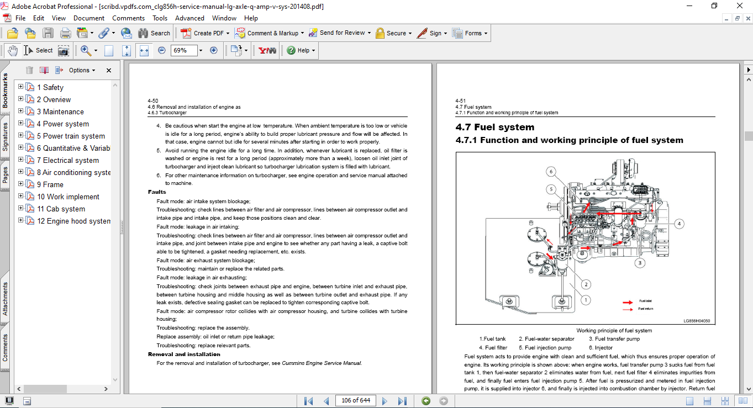
Task: Click the Zoom Out minus button
Action: 162,50
